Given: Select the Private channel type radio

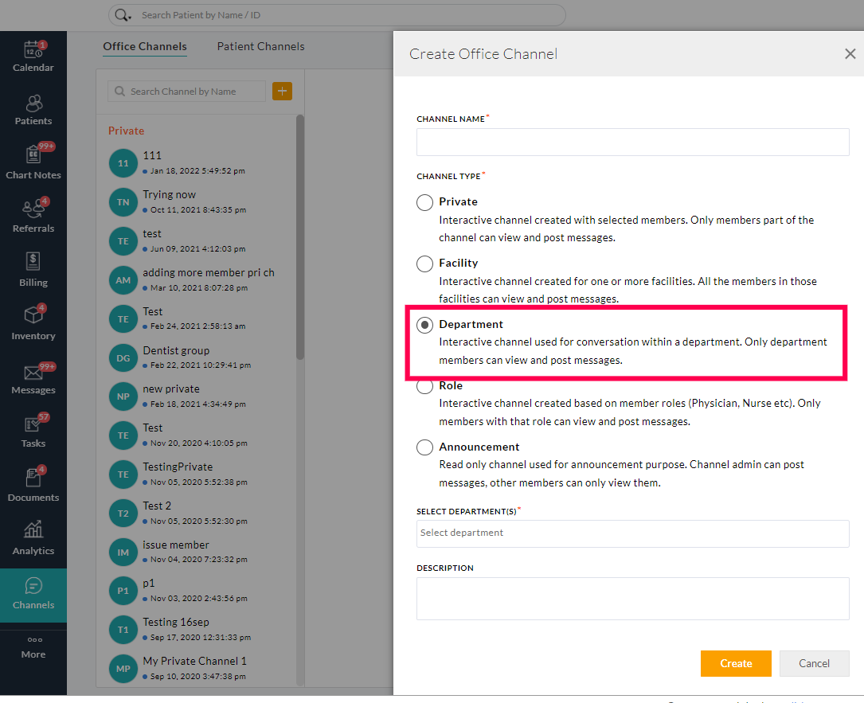Looking at the screenshot, I should [x=425, y=202].
